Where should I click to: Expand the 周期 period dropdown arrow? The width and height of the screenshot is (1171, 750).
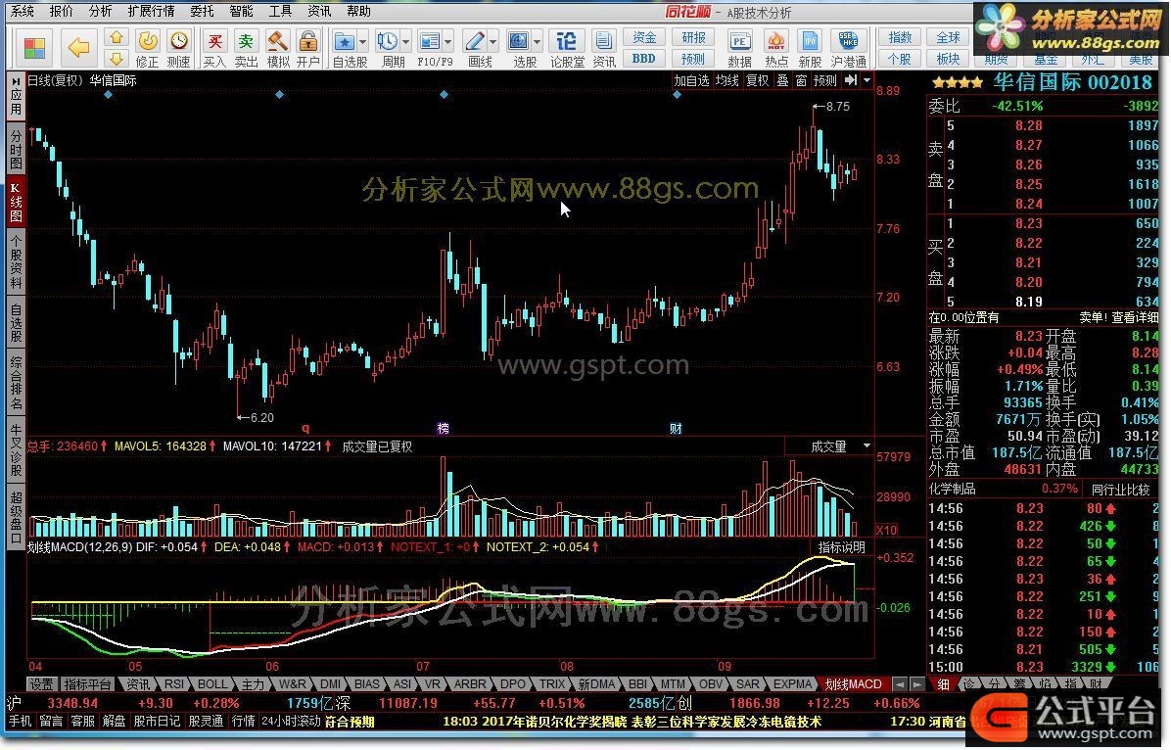click(406, 42)
